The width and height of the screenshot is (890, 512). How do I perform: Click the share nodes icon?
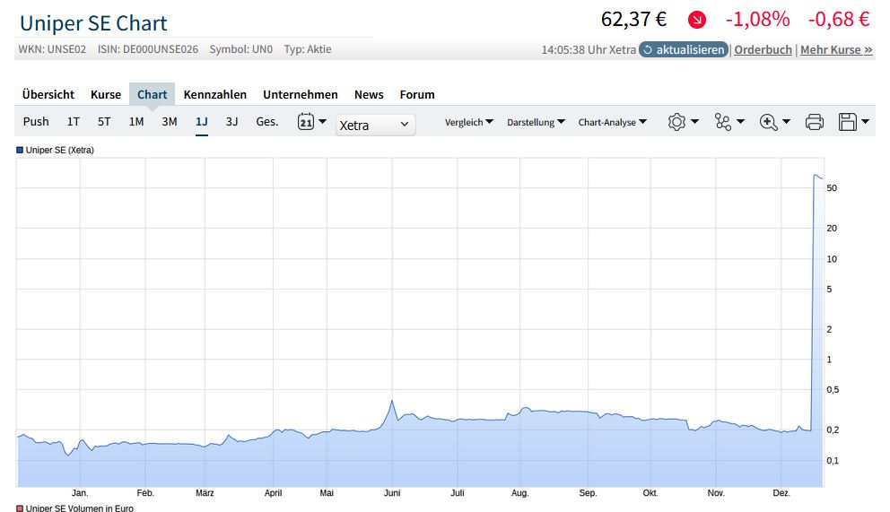click(723, 122)
